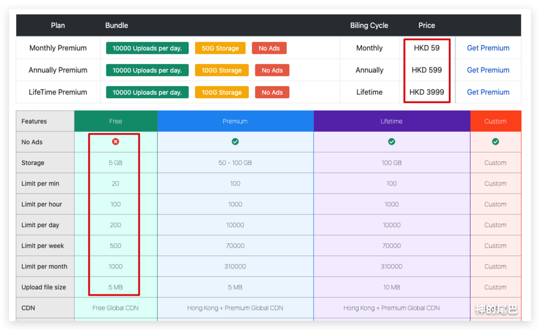Image resolution: width=540 pixels, height=330 pixels.
Task: Select the Custom column header
Action: [x=495, y=121]
